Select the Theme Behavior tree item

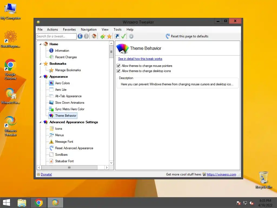(63, 116)
